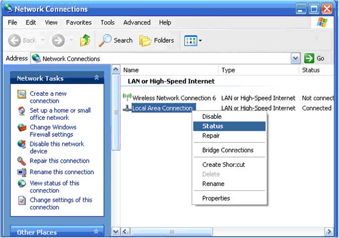The image size is (339, 238).
Task: Click Set up a home or small office network
Action: (60, 114)
